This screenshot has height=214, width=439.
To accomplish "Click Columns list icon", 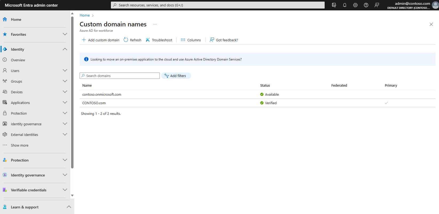I will (183, 40).
